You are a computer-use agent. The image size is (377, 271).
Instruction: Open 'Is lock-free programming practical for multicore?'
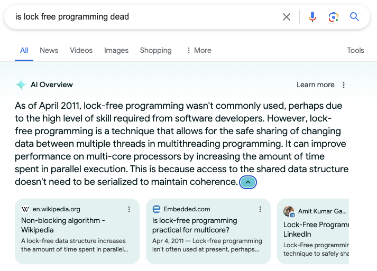point(195,225)
